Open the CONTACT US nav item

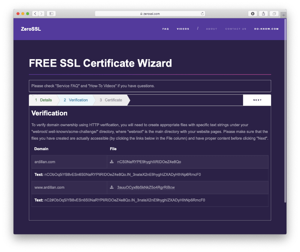coord(236,29)
